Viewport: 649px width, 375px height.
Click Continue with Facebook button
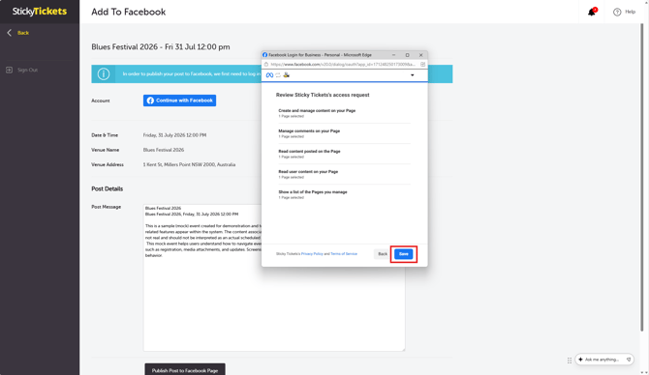(x=179, y=101)
